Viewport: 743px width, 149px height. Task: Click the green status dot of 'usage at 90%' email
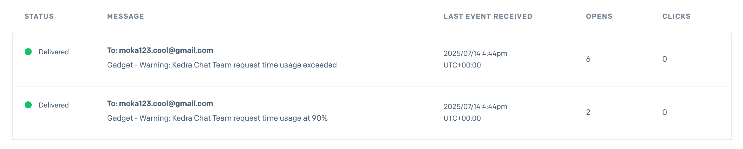pos(28,105)
